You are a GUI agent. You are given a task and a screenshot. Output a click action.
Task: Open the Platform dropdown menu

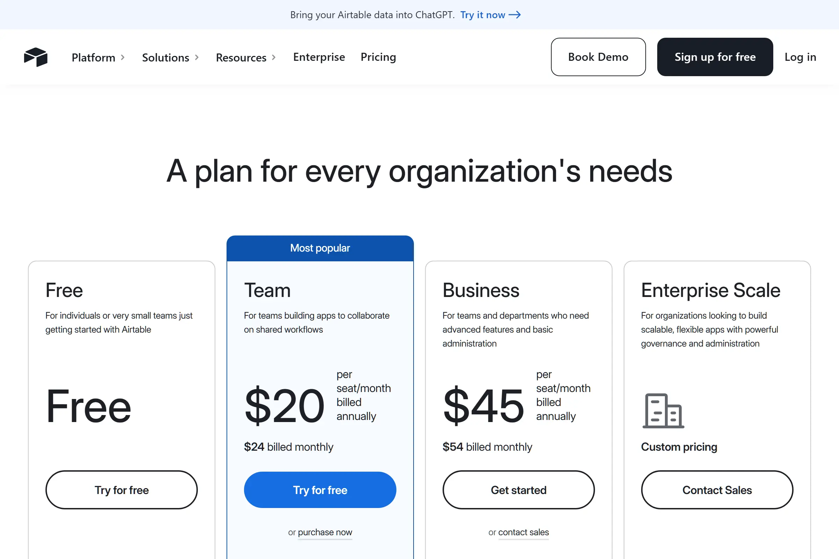[x=93, y=57]
